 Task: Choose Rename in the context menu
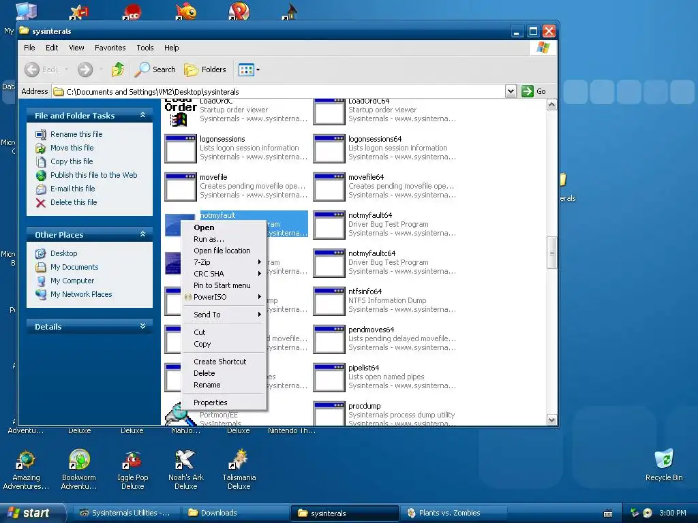coord(224,385)
